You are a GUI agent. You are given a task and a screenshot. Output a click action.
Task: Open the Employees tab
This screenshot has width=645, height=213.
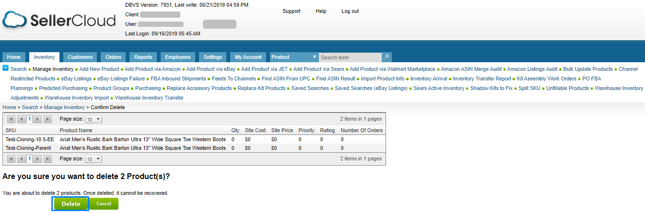click(x=178, y=57)
